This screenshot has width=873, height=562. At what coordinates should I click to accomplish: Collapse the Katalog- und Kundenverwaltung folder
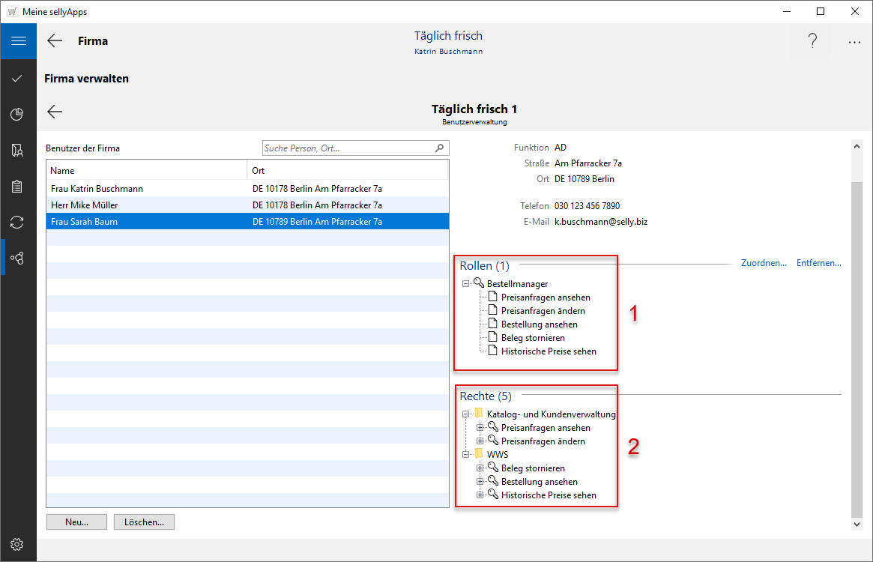[x=466, y=414]
